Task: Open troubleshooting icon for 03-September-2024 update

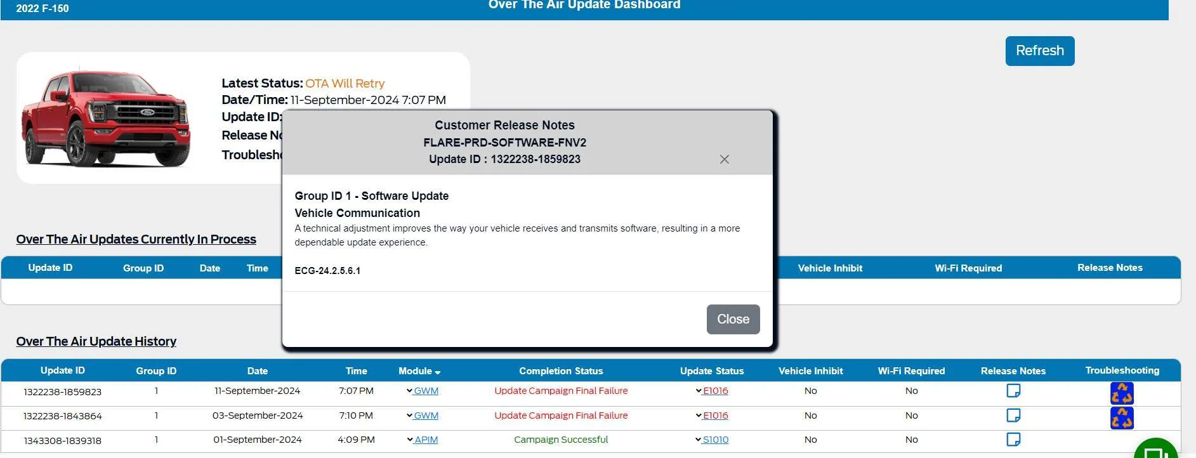Action: coord(1121,418)
